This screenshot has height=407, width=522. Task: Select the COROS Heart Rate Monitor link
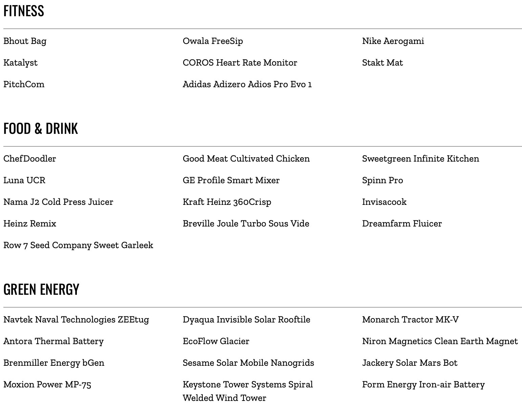[240, 63]
